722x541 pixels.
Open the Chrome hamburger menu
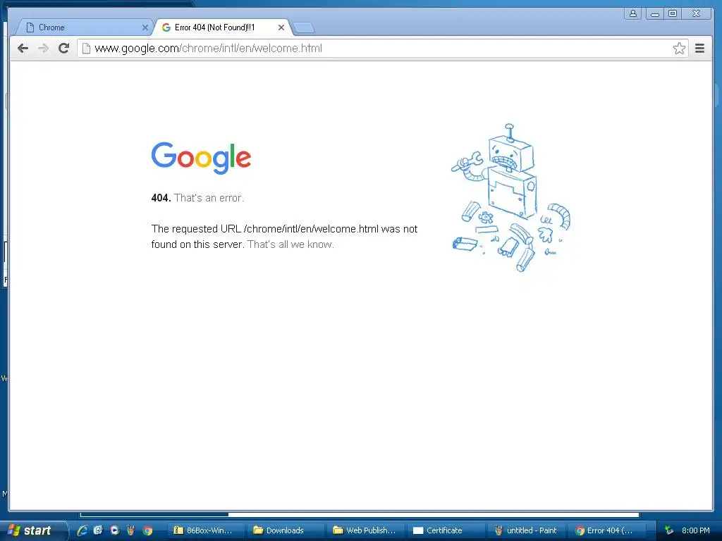699,48
